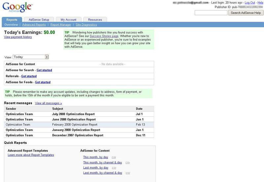Open Learn more about Report Templates
This screenshot has width=264, height=182.
point(31,155)
